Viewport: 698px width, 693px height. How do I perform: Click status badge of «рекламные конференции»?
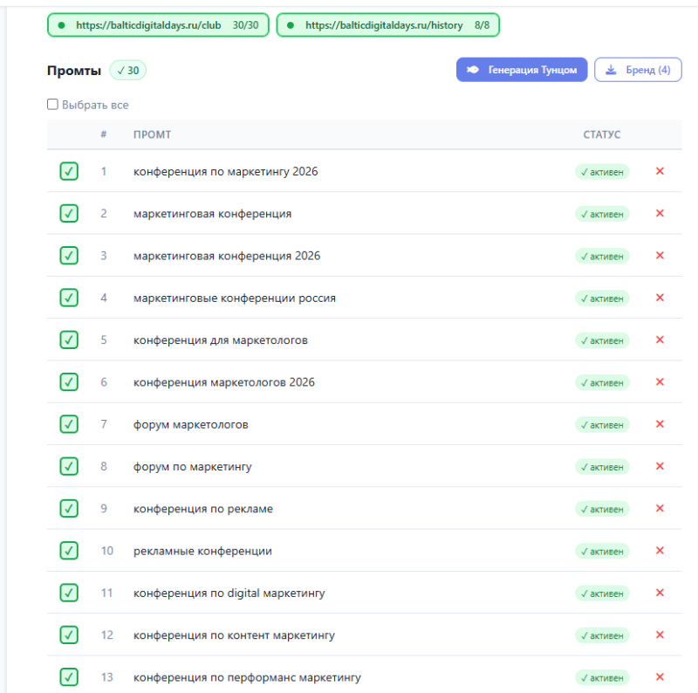pos(602,552)
